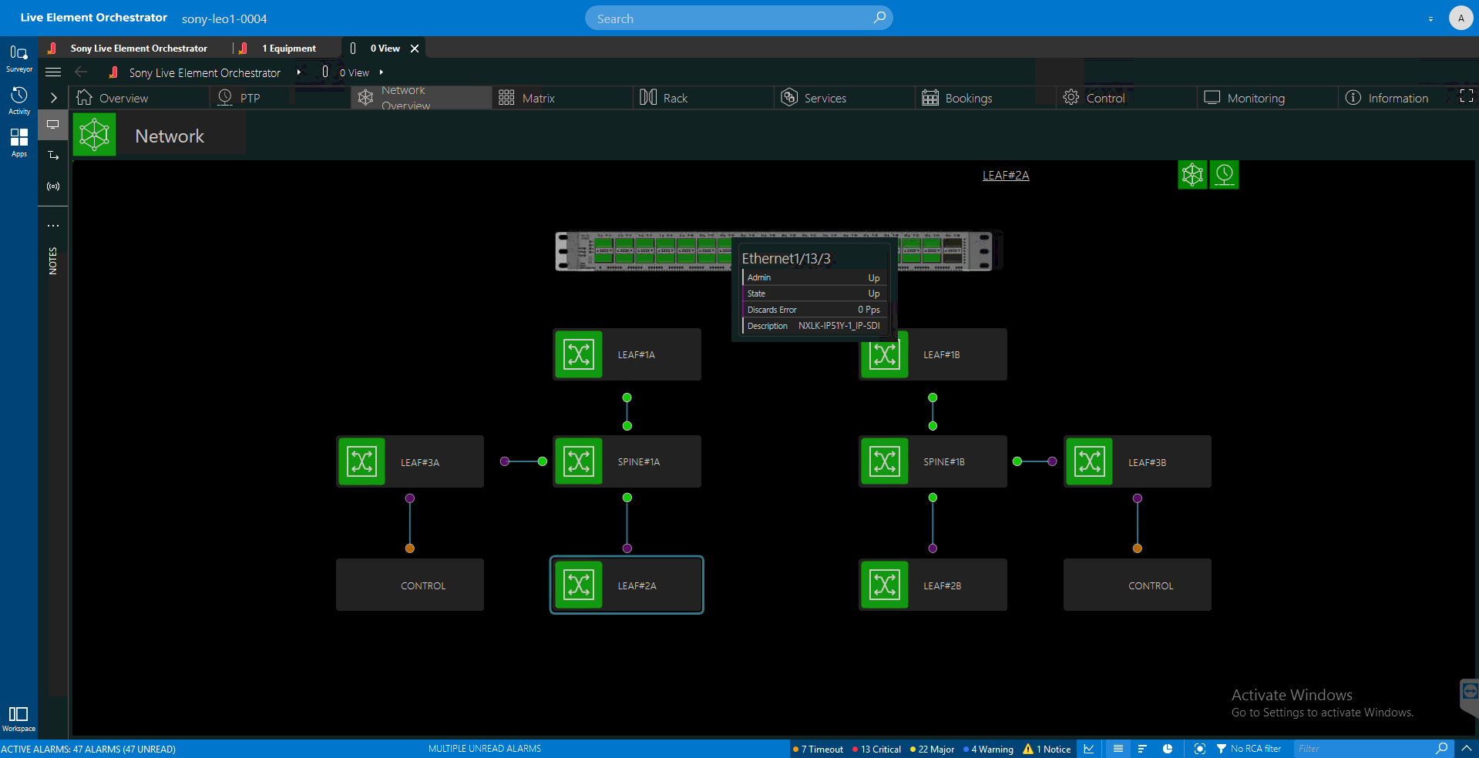Expand breadcrumb arrow after 0 View
Viewport: 1479px width, 758px height.
pos(381,72)
